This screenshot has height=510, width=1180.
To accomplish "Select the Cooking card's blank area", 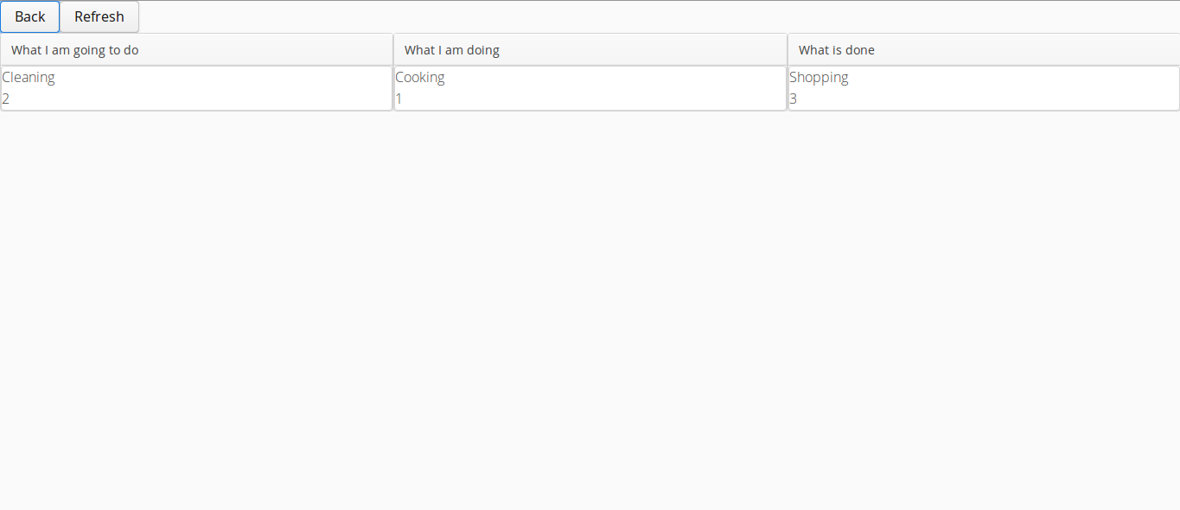I will click(x=614, y=88).
